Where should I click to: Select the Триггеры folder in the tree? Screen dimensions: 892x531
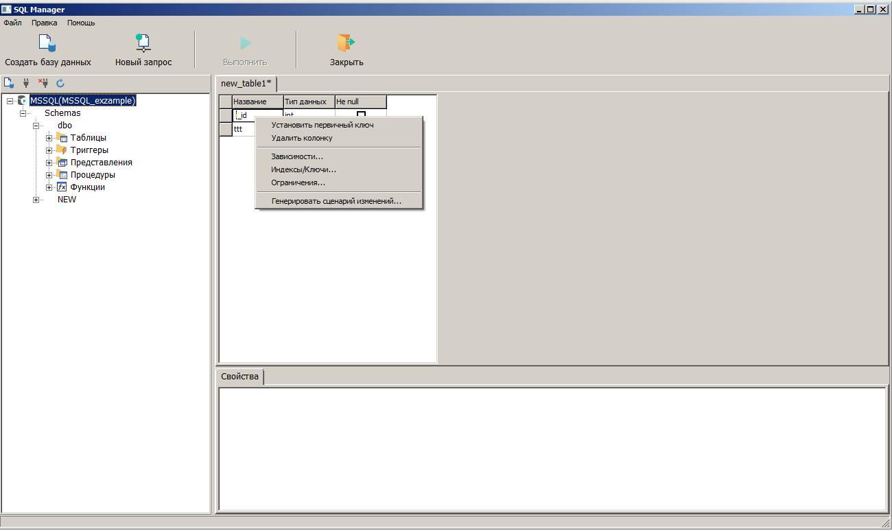(x=89, y=150)
